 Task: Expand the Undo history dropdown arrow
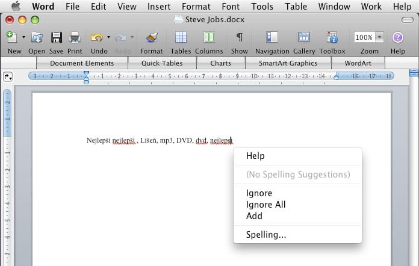(x=108, y=37)
